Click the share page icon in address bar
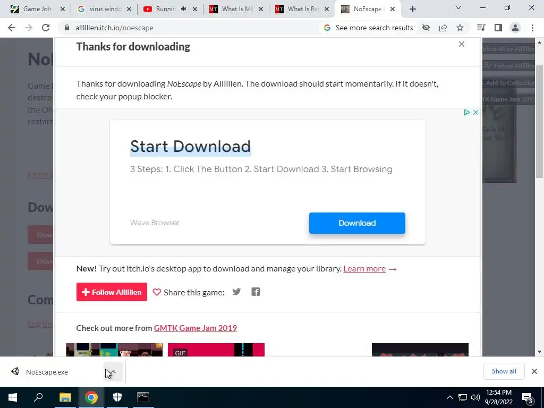Screen dimensions: 544x408 click(443, 28)
